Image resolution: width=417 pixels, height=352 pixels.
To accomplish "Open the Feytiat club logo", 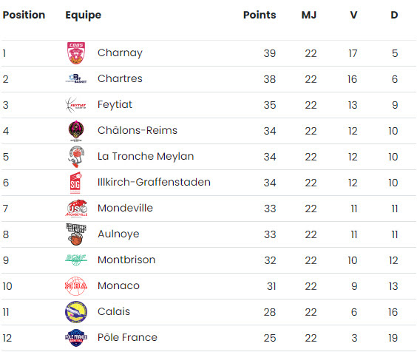I will coord(76,105).
